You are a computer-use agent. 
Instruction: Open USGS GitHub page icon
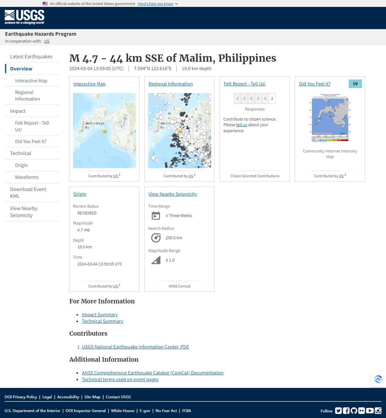(x=354, y=410)
